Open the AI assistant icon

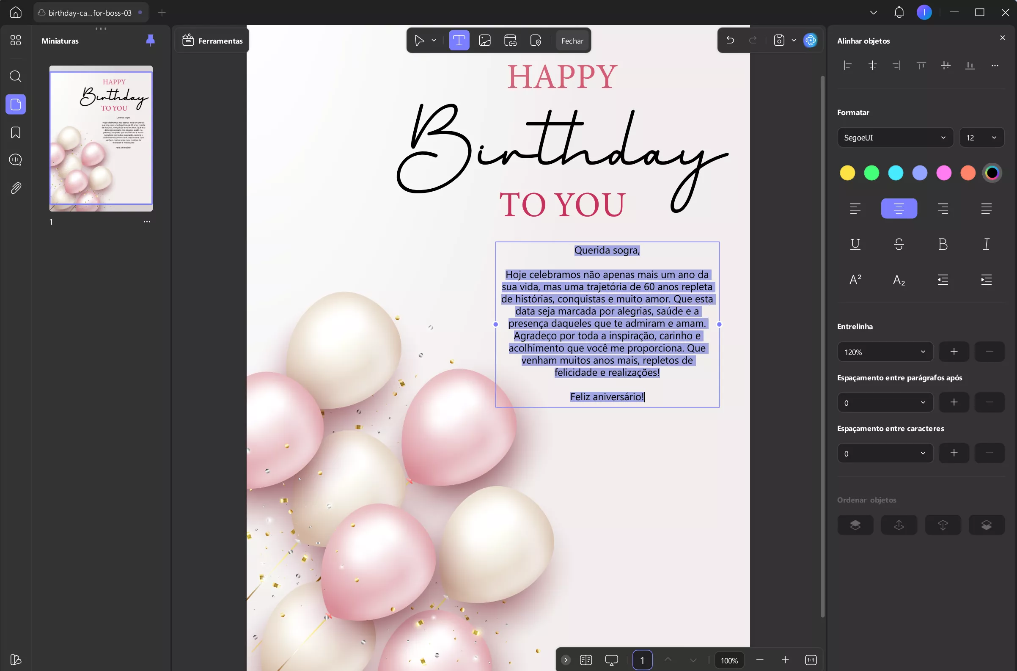pyautogui.click(x=811, y=40)
